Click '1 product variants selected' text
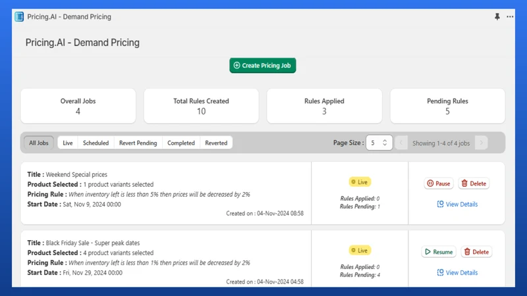Screen dimensions: 527x296 [x=119, y=185]
